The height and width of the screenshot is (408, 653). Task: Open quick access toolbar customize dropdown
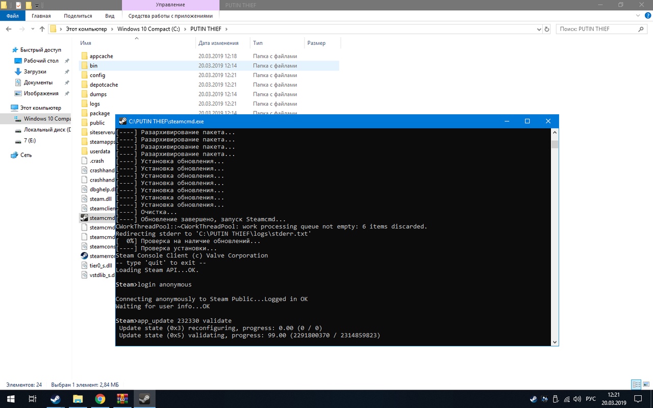[37, 6]
